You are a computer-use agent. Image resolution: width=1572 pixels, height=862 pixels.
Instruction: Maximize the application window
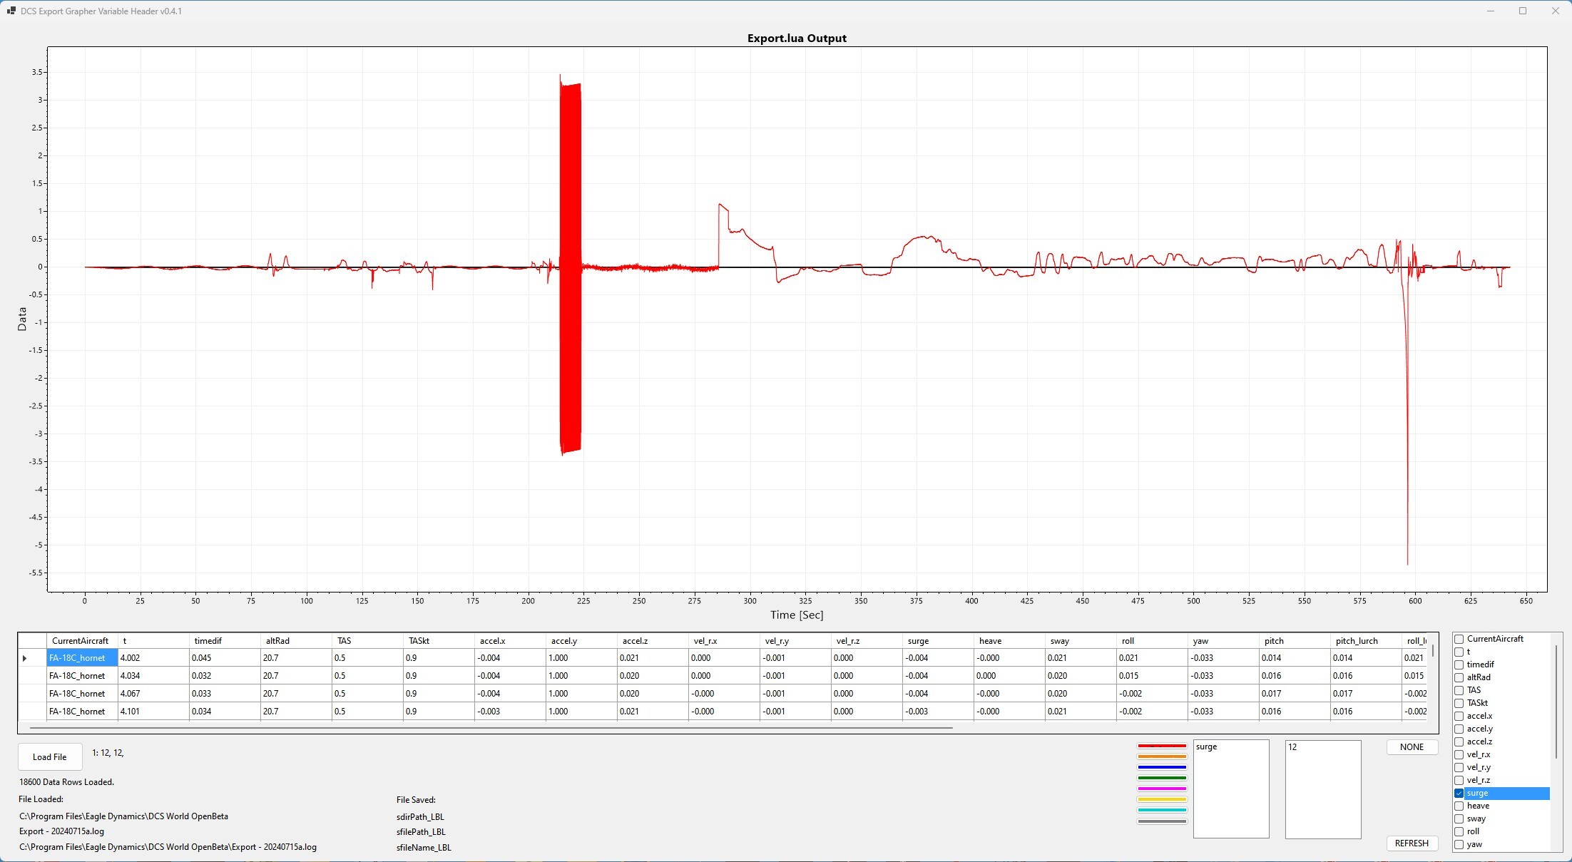1523,11
